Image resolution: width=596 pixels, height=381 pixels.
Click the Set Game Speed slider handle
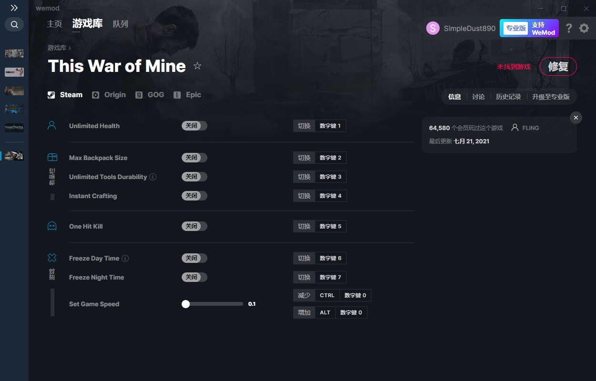point(186,304)
